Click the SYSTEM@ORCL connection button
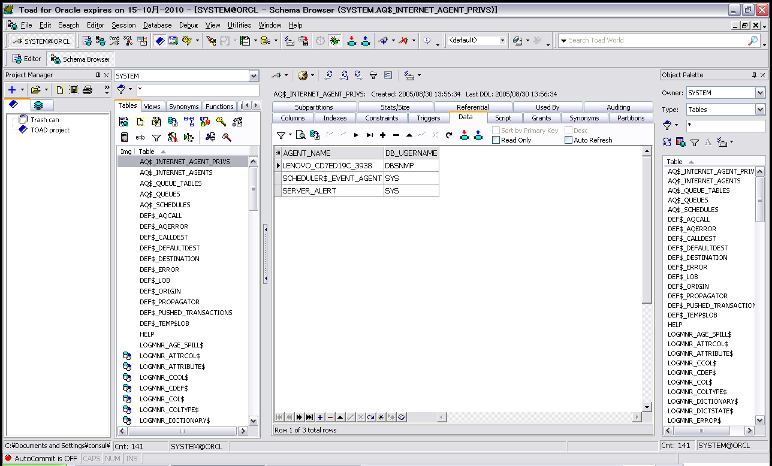This screenshot has width=772, height=466. pos(41,41)
